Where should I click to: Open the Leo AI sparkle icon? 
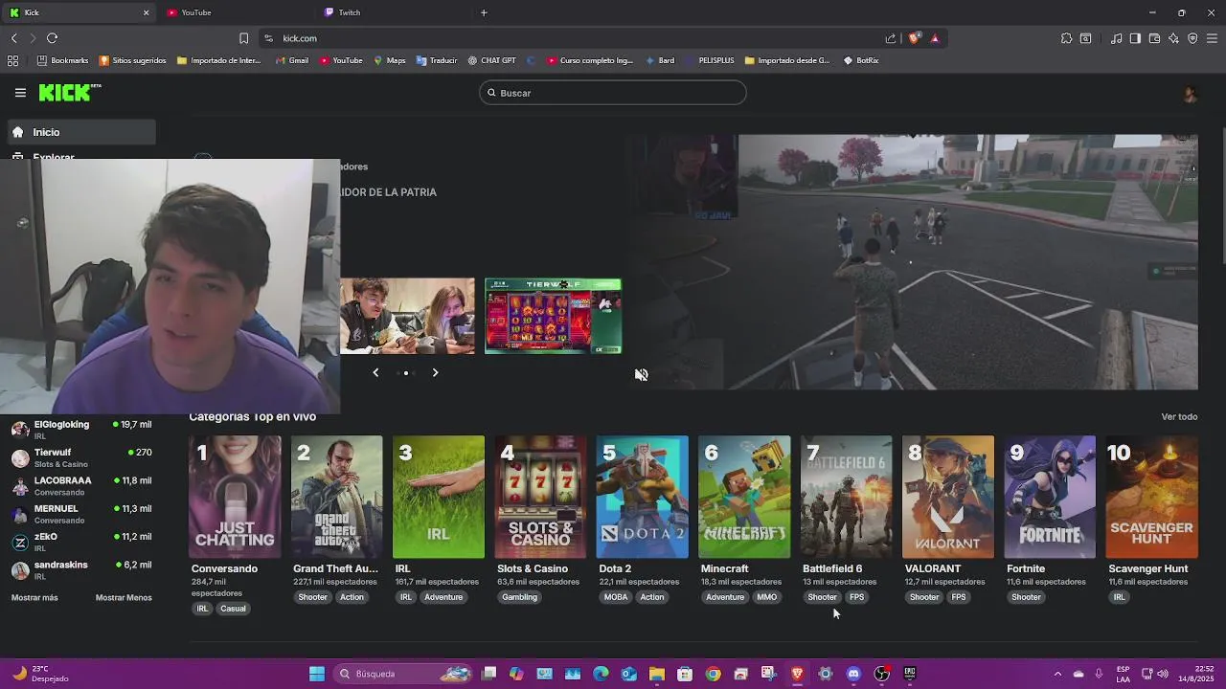point(1173,38)
